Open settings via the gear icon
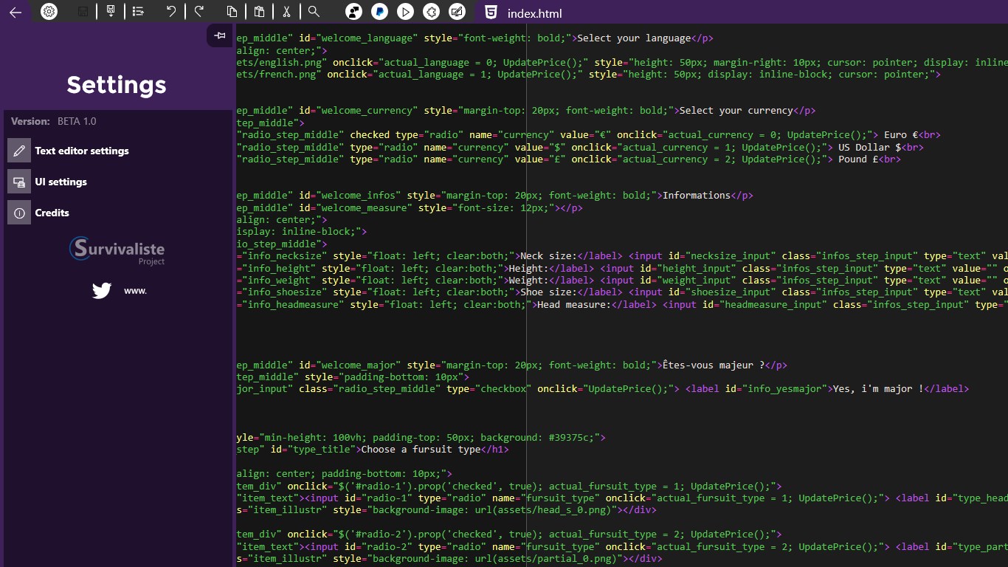 pos(49,12)
